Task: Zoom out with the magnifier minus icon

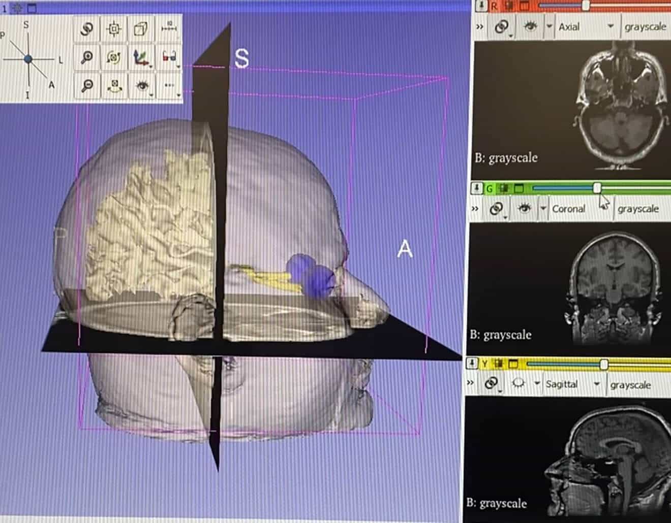Action: click(86, 86)
